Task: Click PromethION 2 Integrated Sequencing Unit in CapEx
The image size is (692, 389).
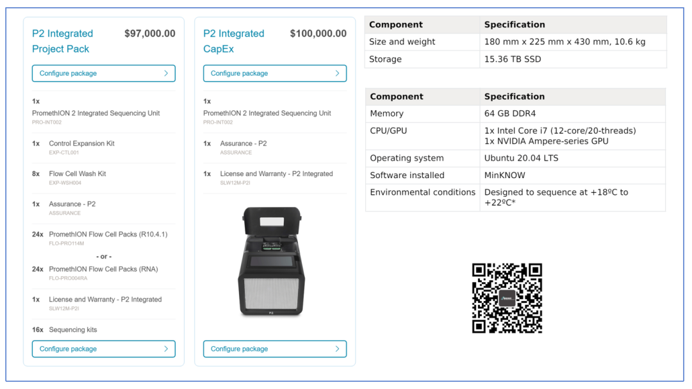Action: (267, 113)
